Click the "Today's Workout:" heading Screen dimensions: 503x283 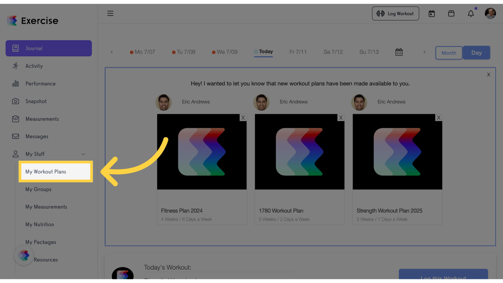168,268
